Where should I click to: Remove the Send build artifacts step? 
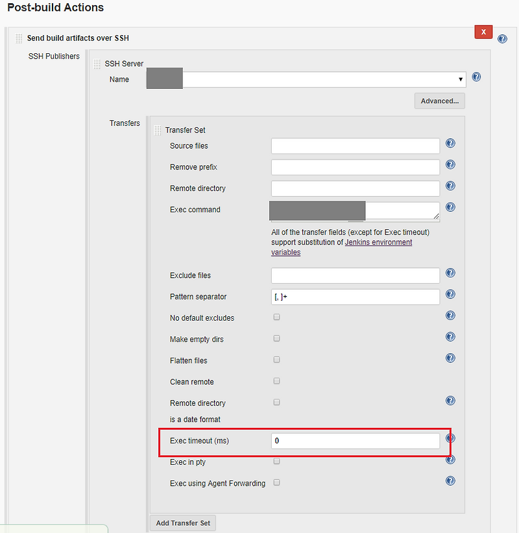click(483, 31)
